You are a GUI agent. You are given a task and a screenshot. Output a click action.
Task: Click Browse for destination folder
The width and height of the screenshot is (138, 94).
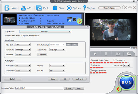coord(69,88)
